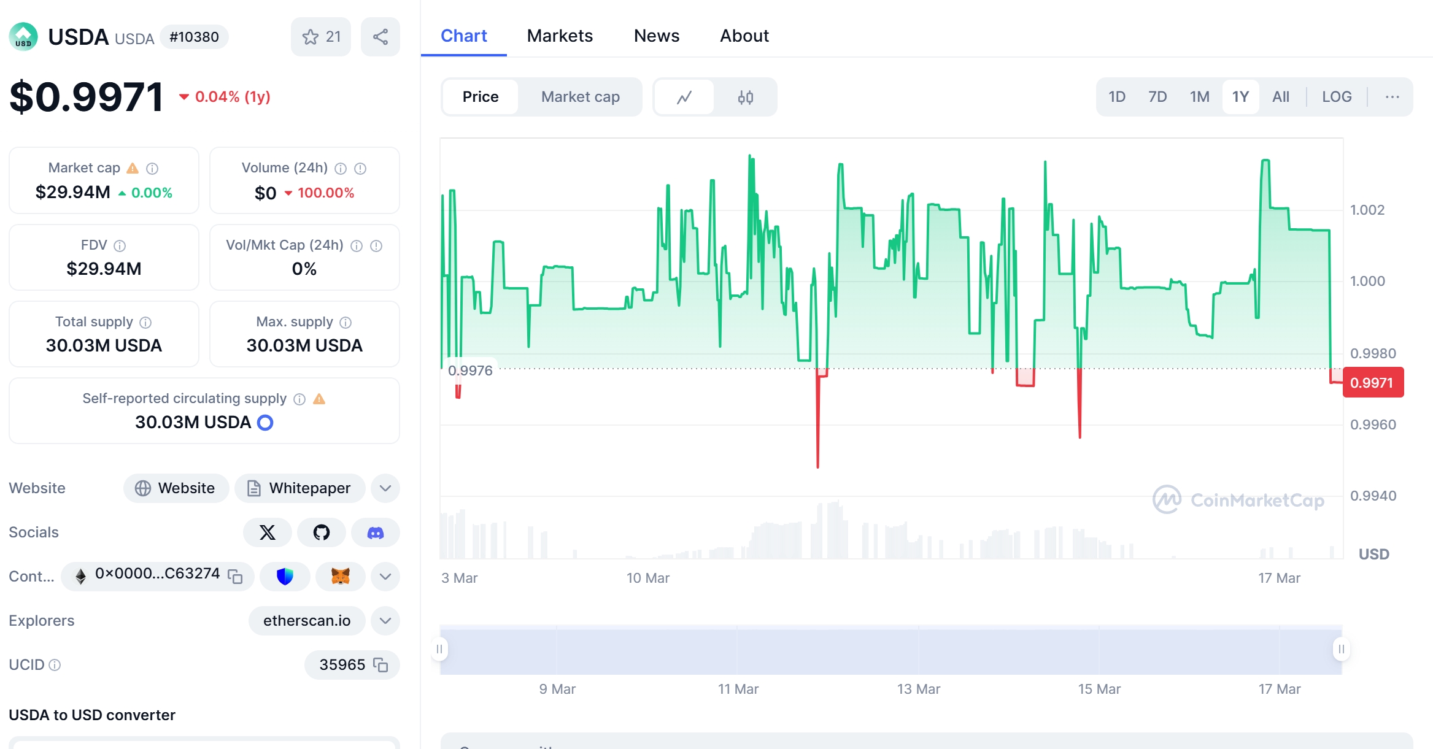Screen dimensions: 1433x749
Task: Open the second Volume (24h) info icon
Action: point(360,168)
